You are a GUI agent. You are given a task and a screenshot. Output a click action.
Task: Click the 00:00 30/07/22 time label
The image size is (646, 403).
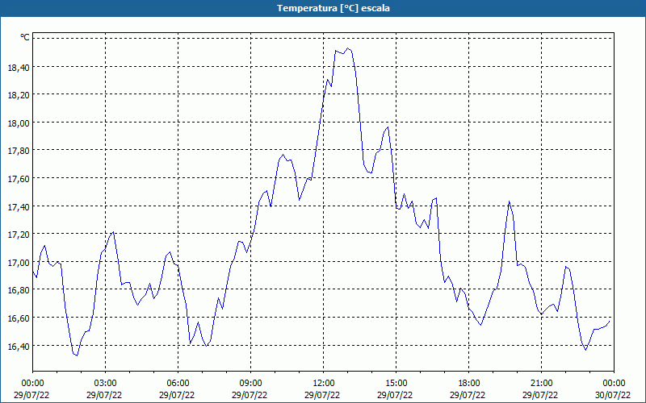[x=613, y=389]
